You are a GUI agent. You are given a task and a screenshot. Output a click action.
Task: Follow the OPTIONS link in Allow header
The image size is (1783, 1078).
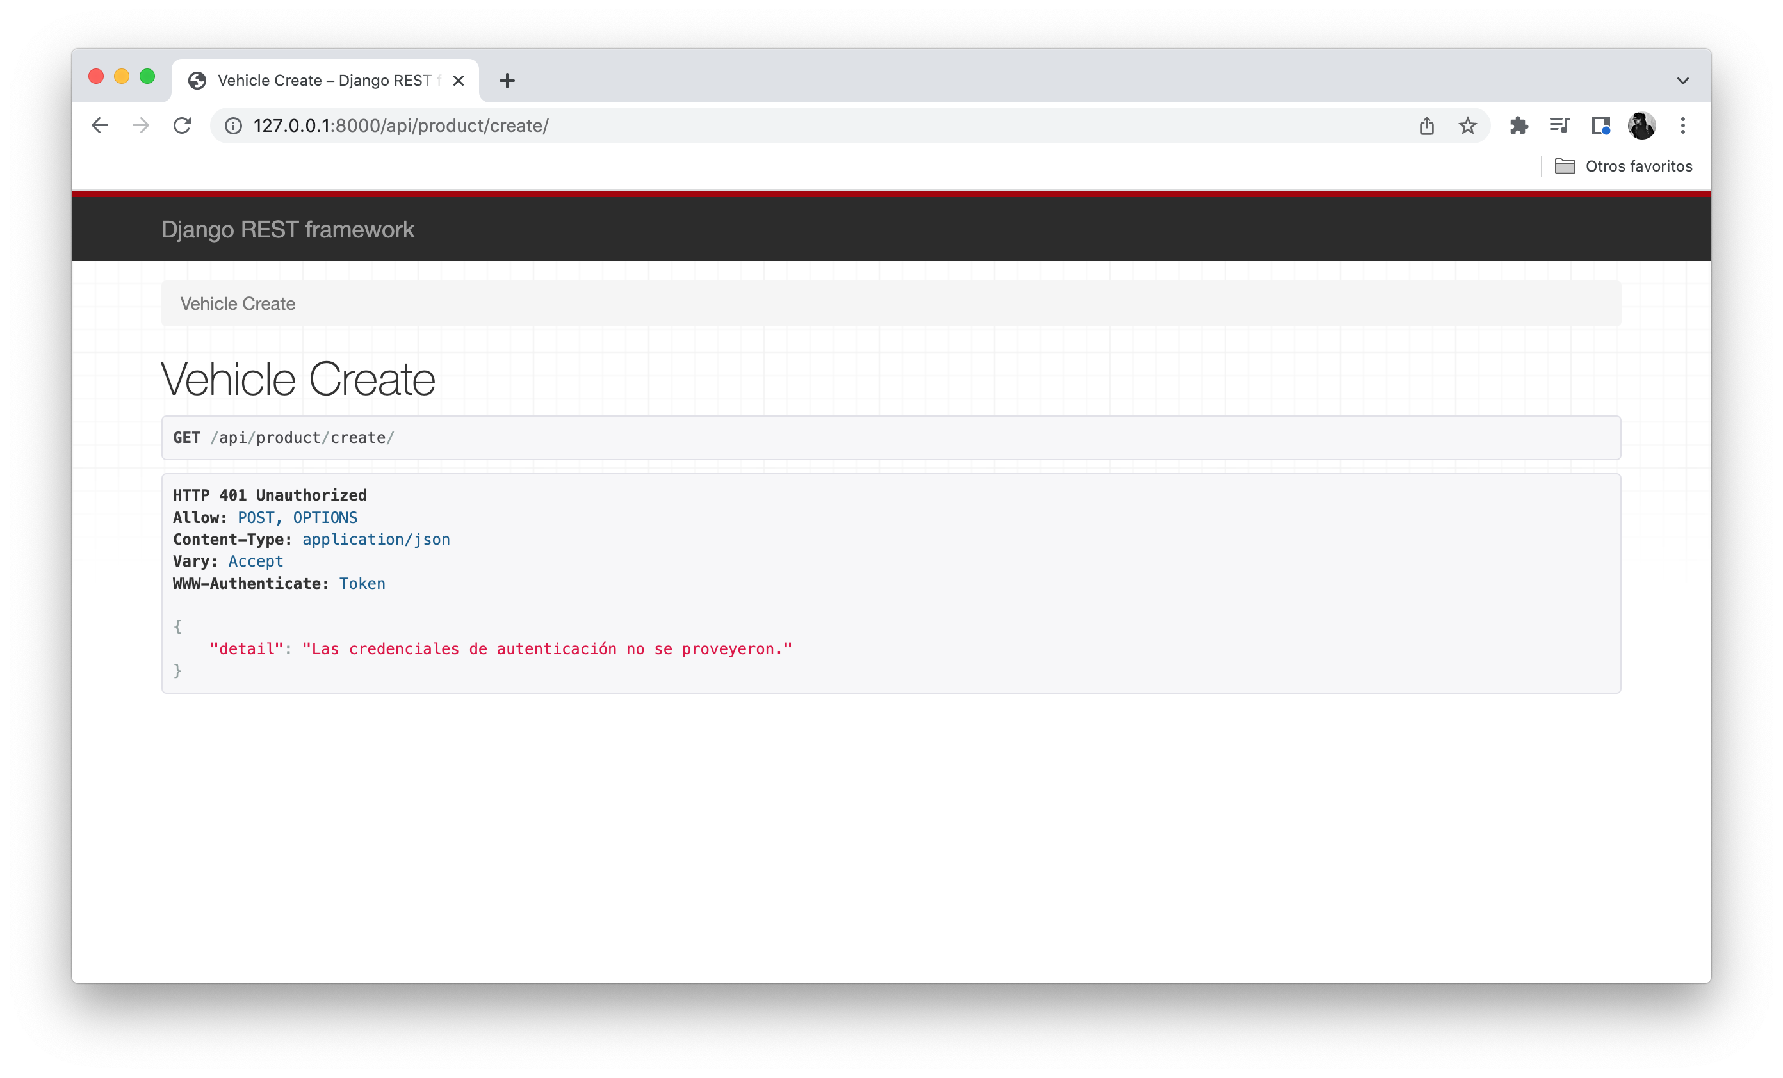tap(324, 517)
